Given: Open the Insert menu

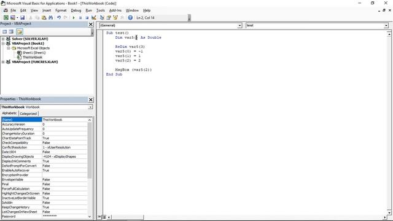Looking at the screenshot, I should point(47,10).
